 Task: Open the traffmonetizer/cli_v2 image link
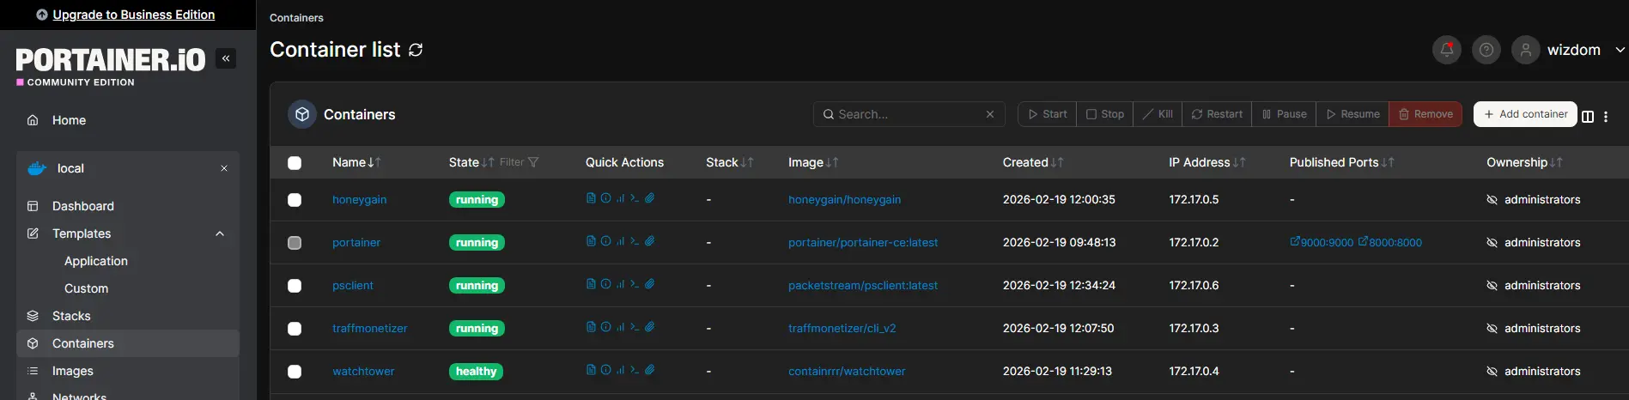click(x=842, y=328)
